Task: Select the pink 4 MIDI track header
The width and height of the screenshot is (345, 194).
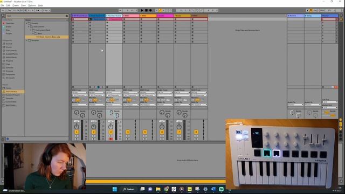Action: point(131,16)
